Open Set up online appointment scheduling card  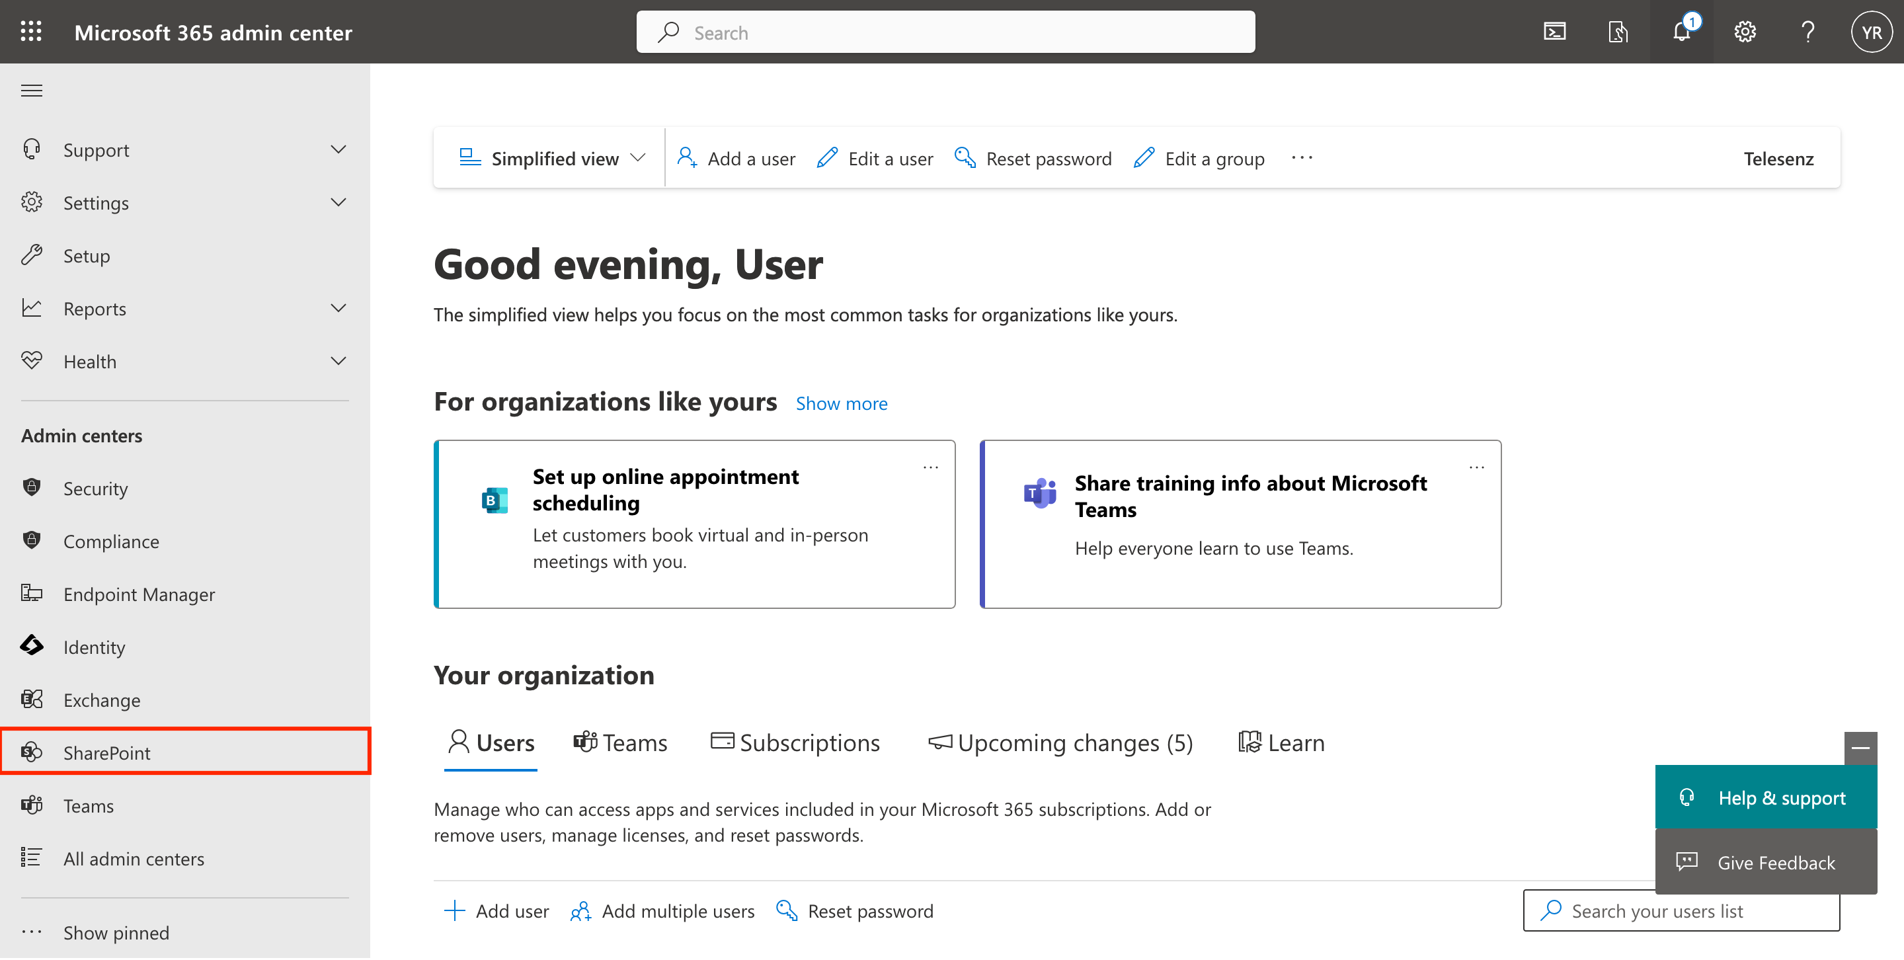[694, 525]
